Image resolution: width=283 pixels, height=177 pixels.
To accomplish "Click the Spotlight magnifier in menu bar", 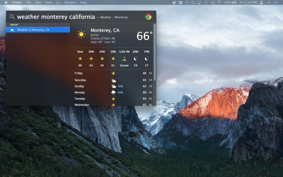I will 269,2.
